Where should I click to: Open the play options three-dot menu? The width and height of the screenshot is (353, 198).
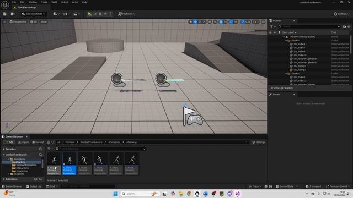tap(110, 14)
